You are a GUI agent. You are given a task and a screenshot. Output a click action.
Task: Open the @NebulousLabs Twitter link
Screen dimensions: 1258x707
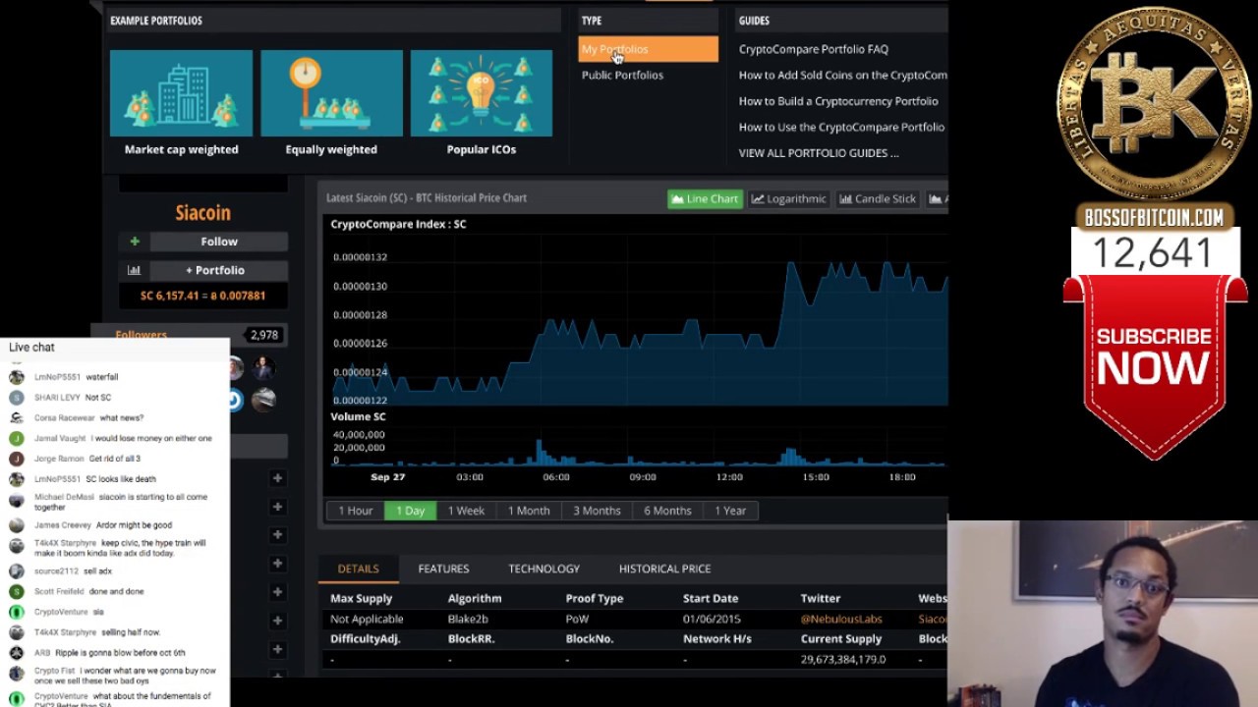[x=841, y=620]
